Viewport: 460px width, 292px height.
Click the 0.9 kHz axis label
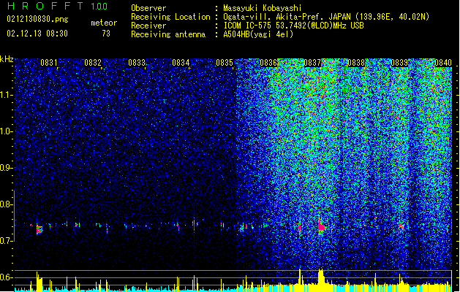pyautogui.click(x=7, y=168)
